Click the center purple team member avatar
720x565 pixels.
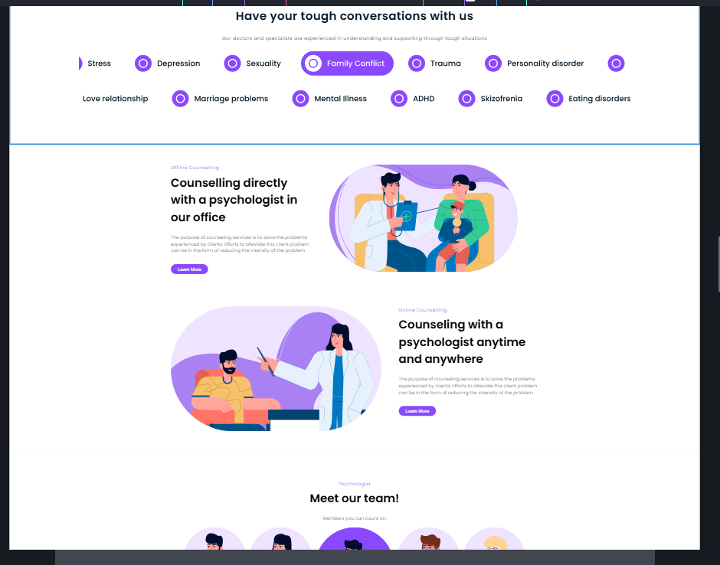pos(354,539)
